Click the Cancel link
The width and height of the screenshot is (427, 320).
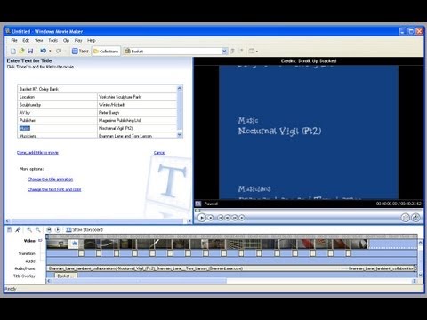coord(159,153)
